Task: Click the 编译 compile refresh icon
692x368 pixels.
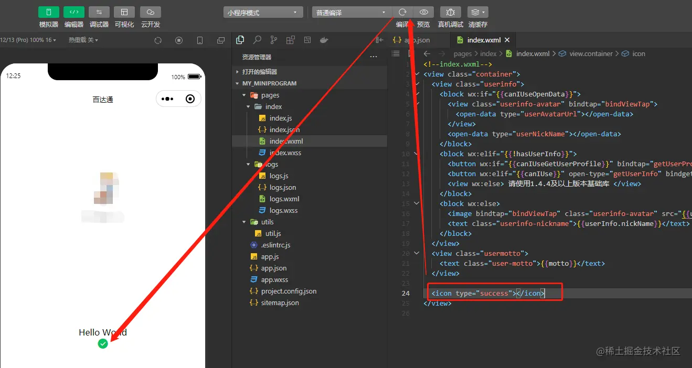Action: click(402, 12)
